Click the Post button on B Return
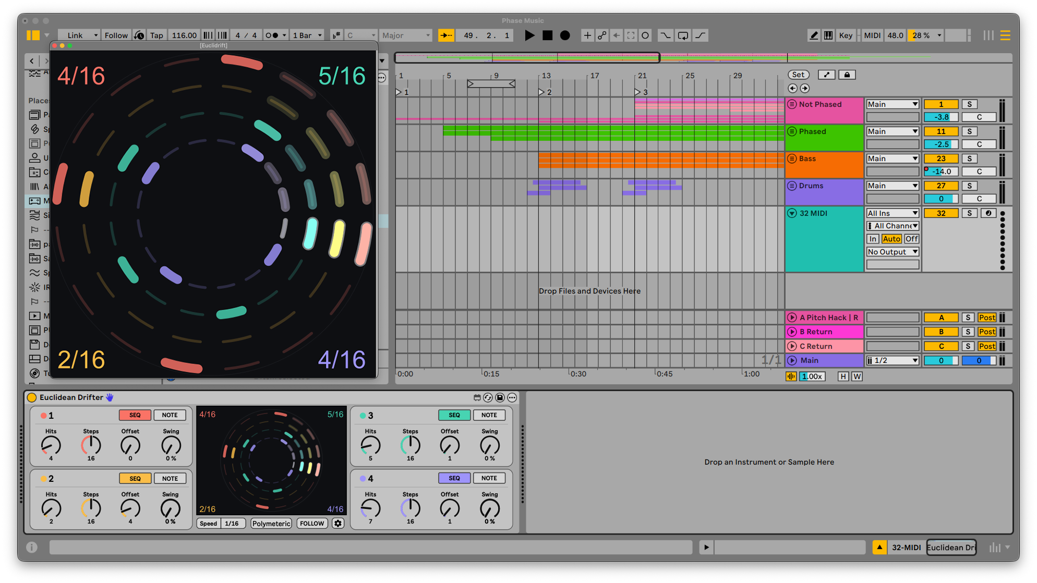Viewport: 1037px width, 583px height. point(987,332)
